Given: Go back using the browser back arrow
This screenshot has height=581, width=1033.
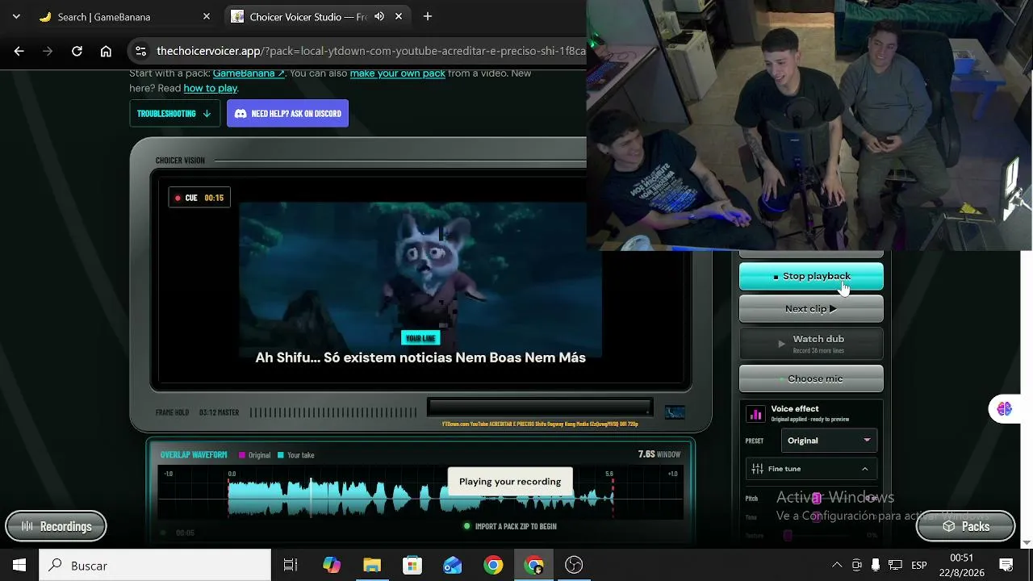Looking at the screenshot, I should [x=19, y=51].
